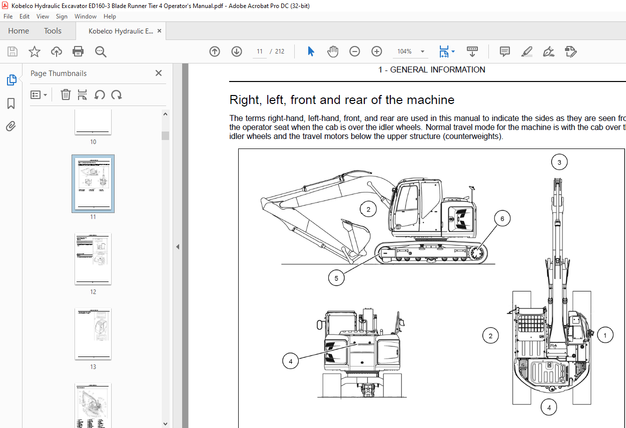
Task: Print the document
Action: (78, 51)
